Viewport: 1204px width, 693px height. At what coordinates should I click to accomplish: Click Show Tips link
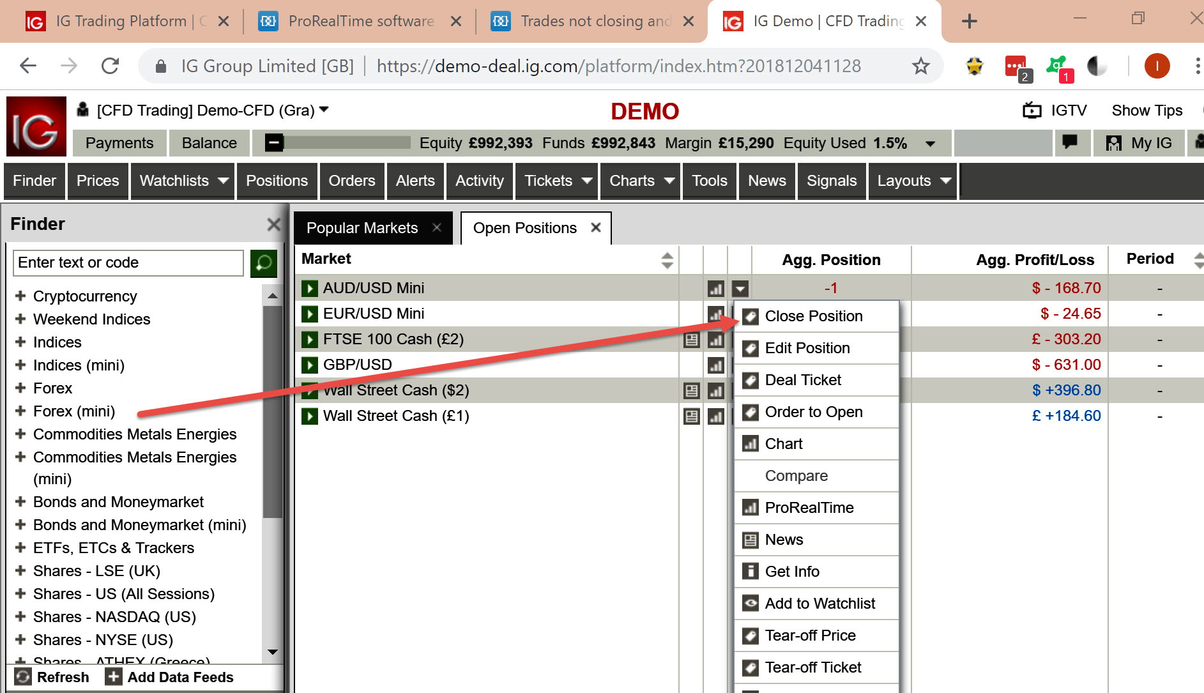pyautogui.click(x=1147, y=110)
